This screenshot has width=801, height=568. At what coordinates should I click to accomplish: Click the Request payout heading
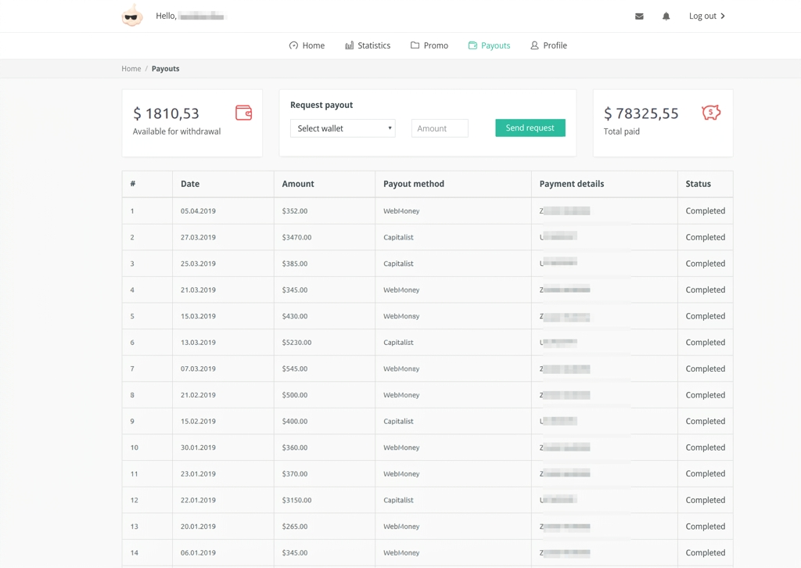(321, 105)
